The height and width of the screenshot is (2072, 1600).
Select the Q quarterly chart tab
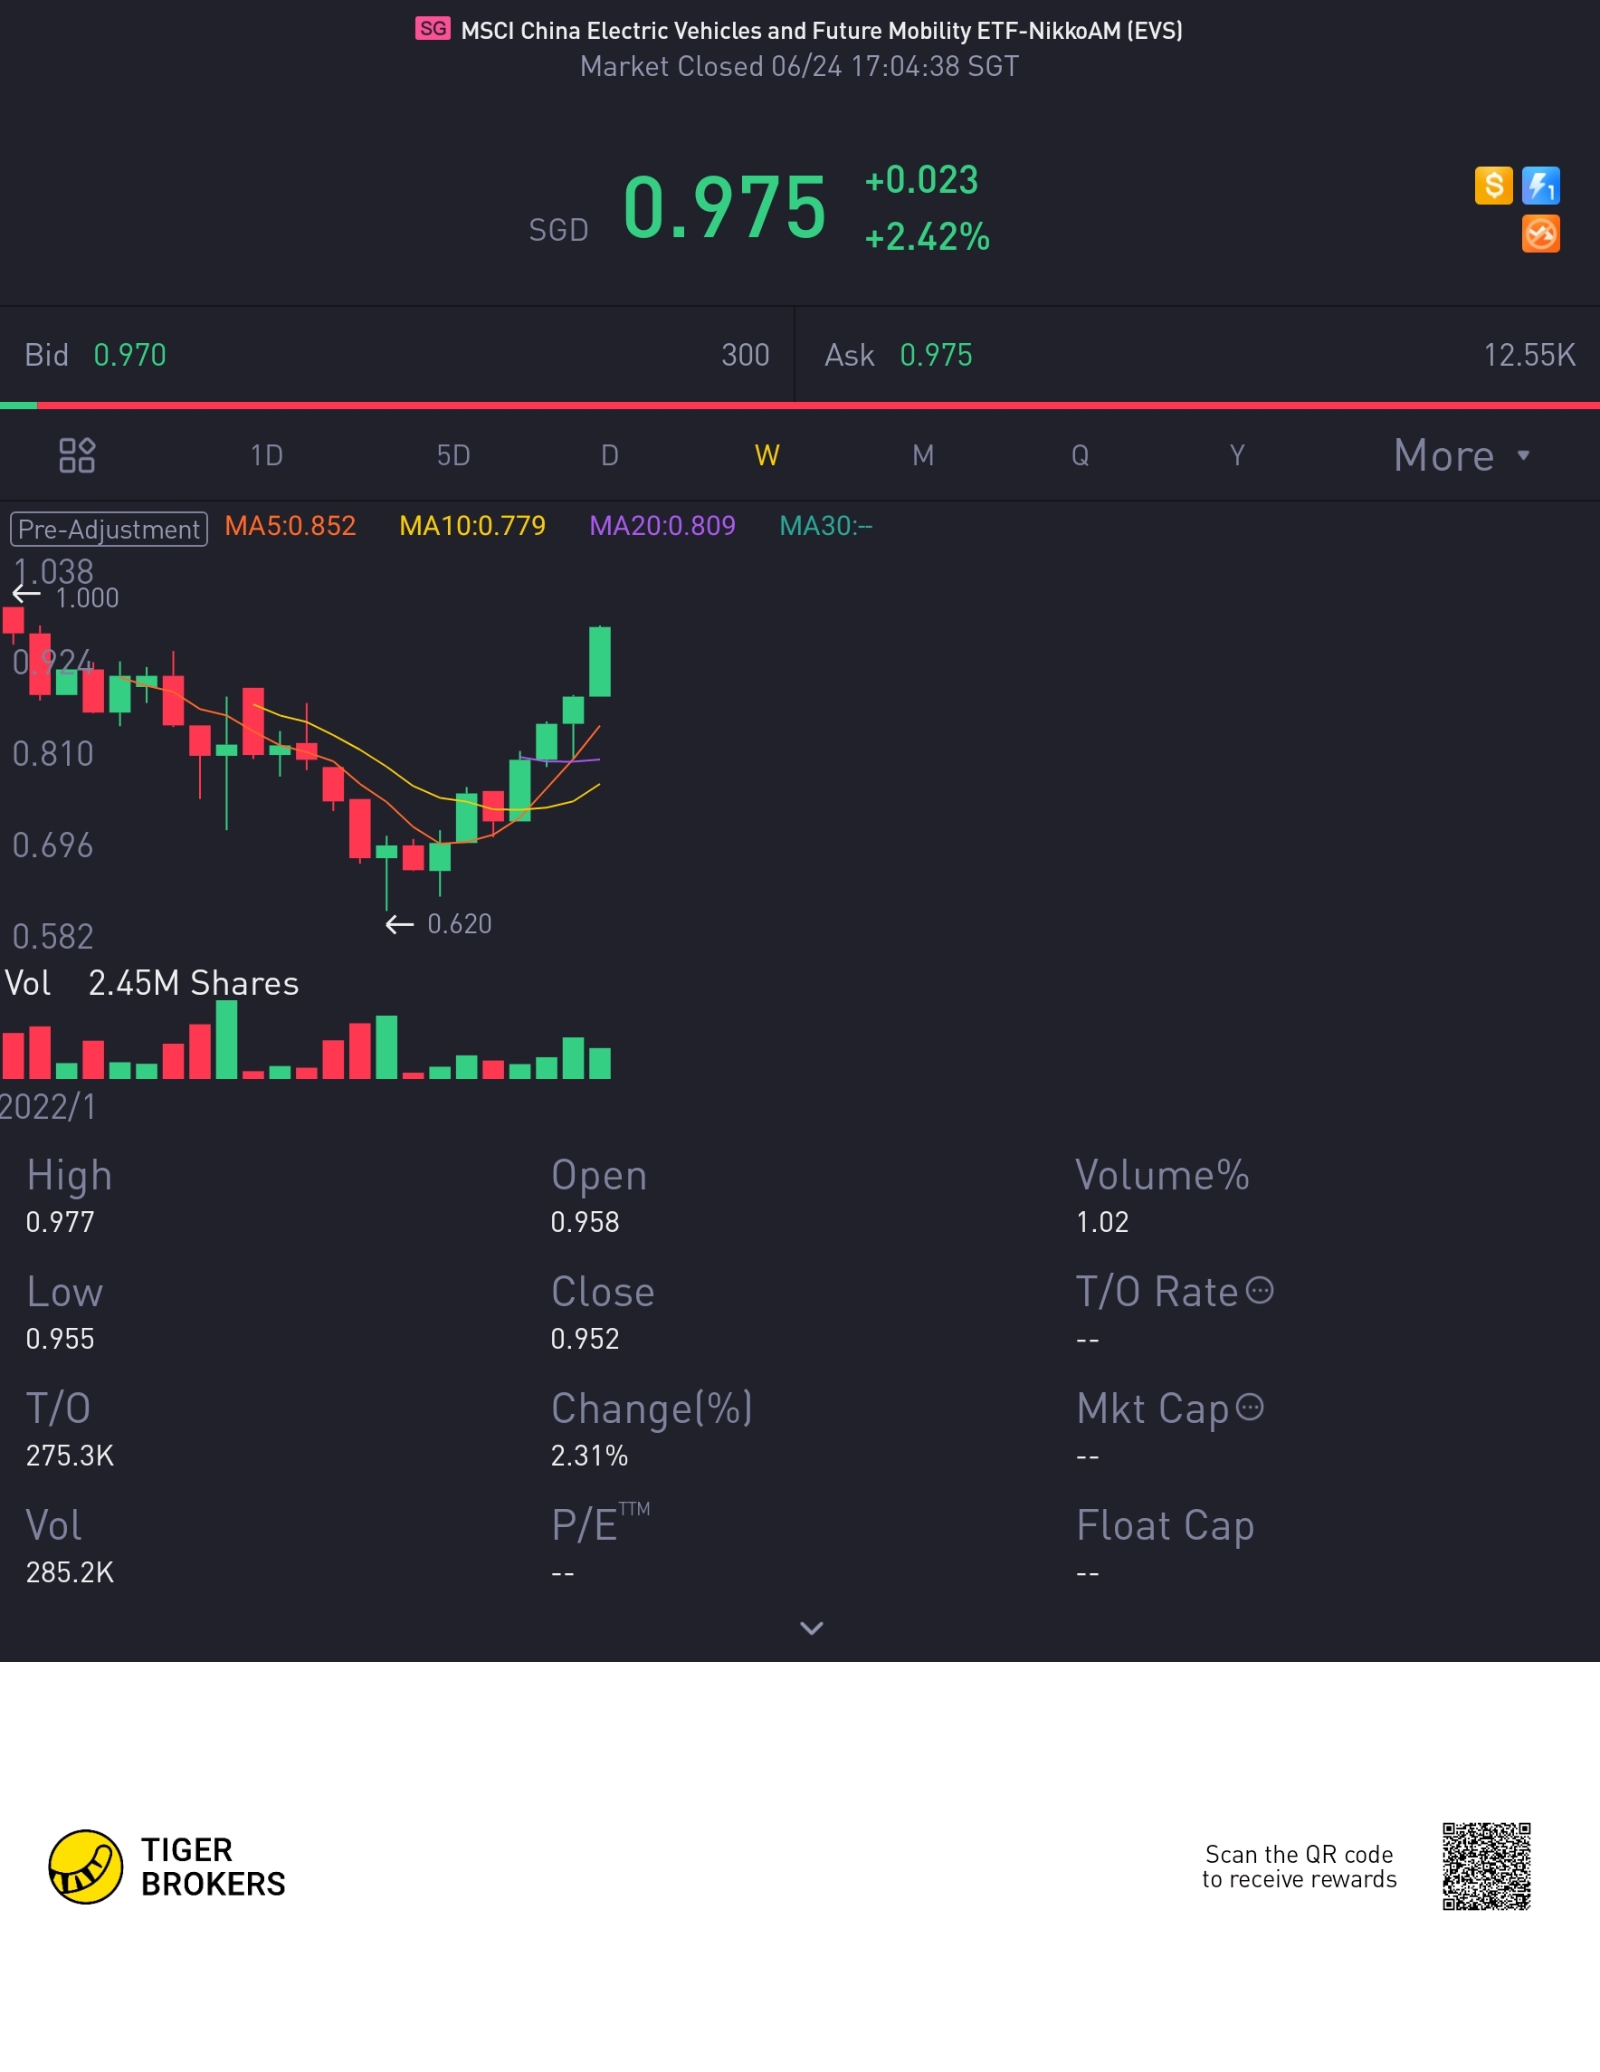pos(1080,455)
